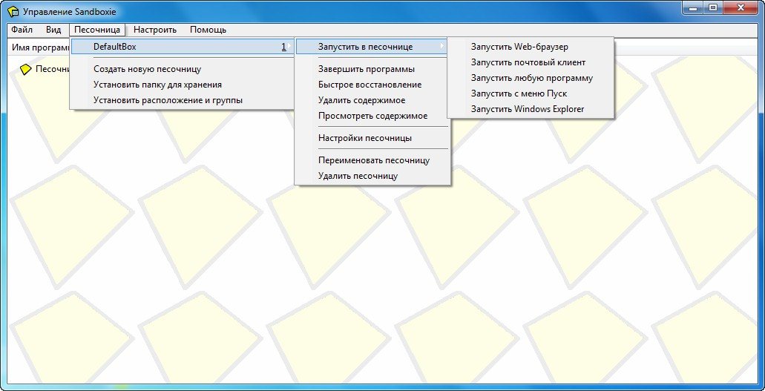This screenshot has height=391, width=765.
Task: Select Установить папку для хранения
Action: (157, 85)
